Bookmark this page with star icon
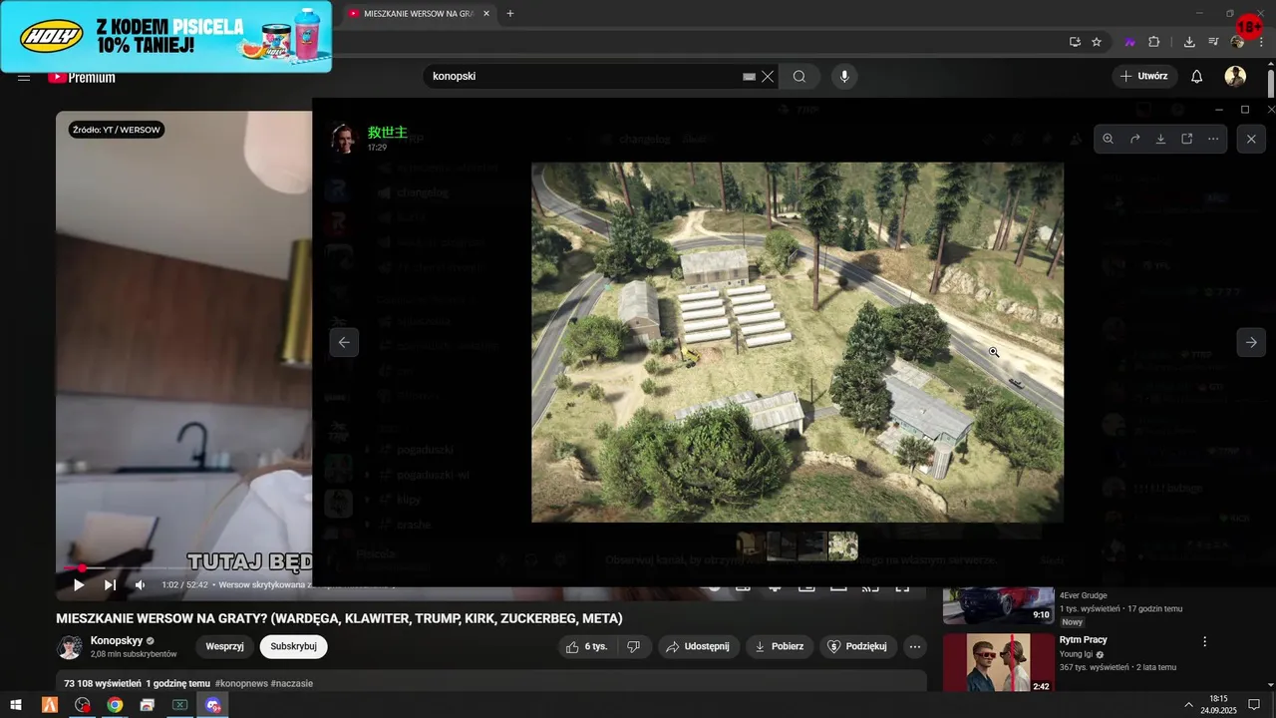 coord(1097,42)
